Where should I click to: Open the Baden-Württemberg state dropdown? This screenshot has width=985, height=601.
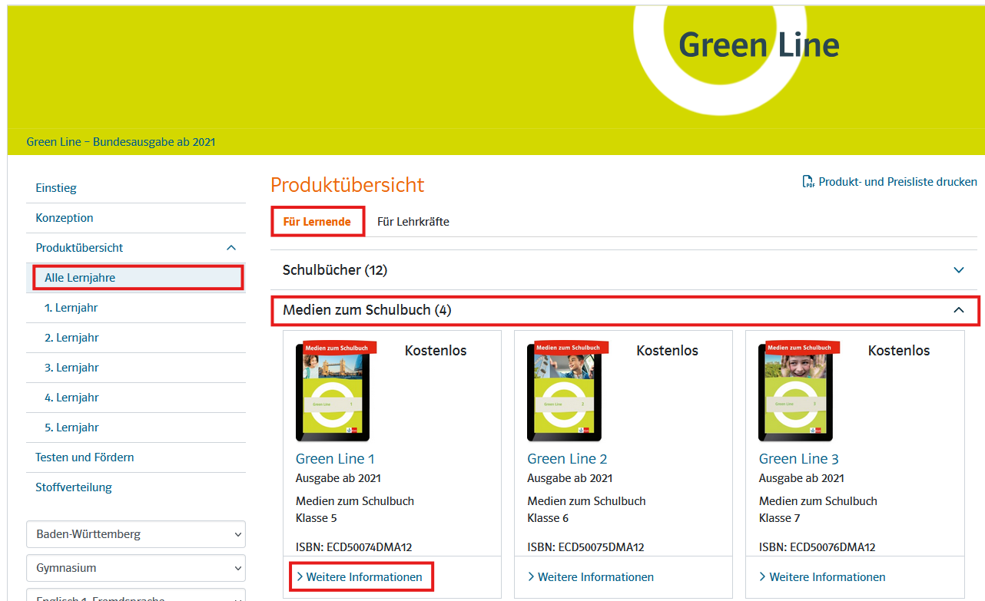136,534
